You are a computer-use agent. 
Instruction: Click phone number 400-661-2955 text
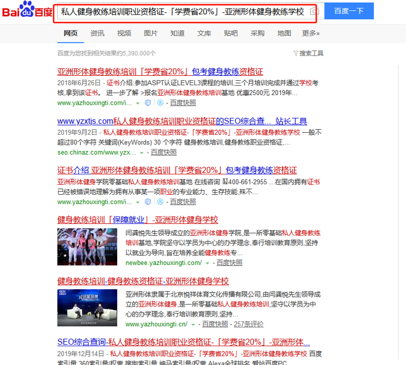point(248,182)
